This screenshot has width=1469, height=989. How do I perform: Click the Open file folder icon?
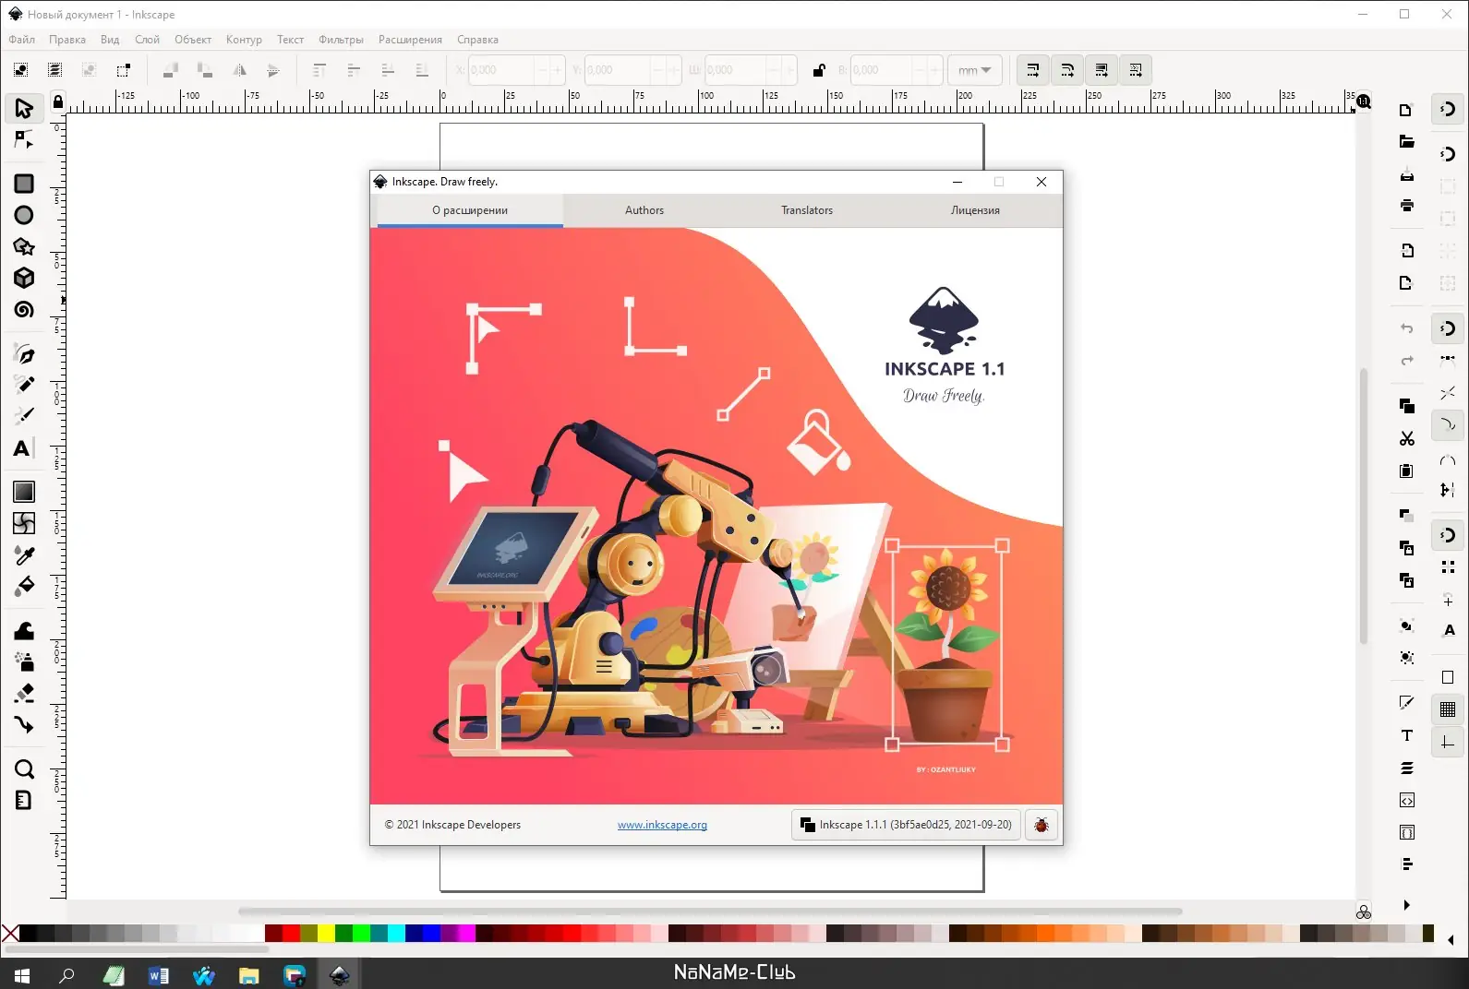click(x=1406, y=142)
